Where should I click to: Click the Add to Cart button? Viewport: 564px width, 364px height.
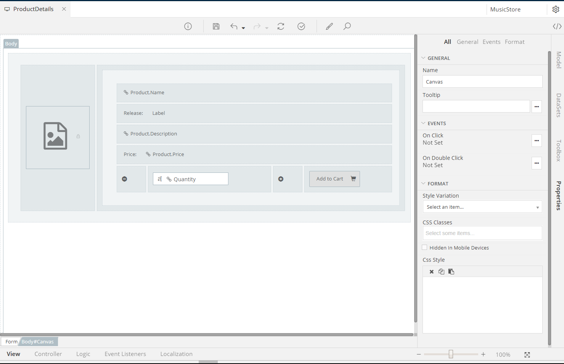click(x=334, y=179)
